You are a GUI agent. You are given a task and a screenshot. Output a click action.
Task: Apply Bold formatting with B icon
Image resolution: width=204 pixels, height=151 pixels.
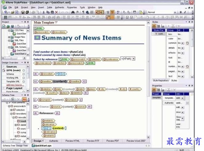coord(181,12)
